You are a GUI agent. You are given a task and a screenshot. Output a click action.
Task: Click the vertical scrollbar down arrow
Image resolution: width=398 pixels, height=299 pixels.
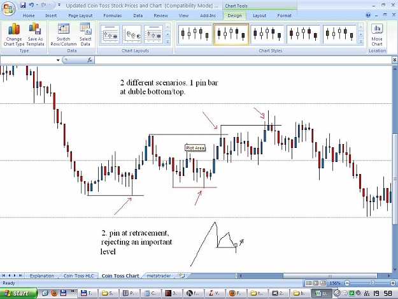click(395, 270)
